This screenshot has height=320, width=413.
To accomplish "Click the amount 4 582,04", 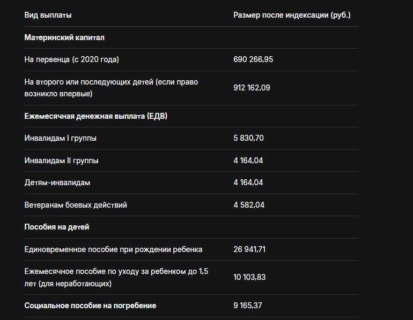I will [x=249, y=205].
